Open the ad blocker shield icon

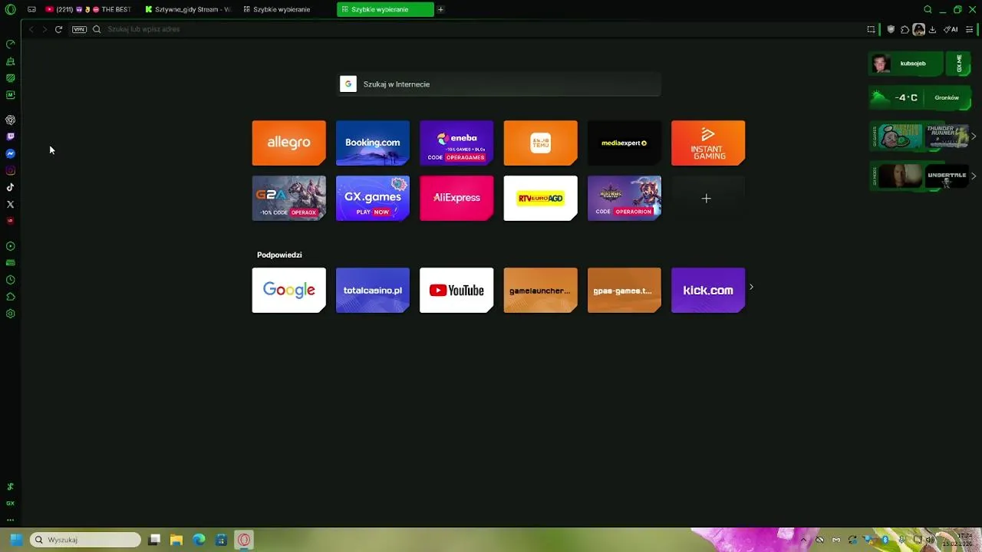pos(891,29)
